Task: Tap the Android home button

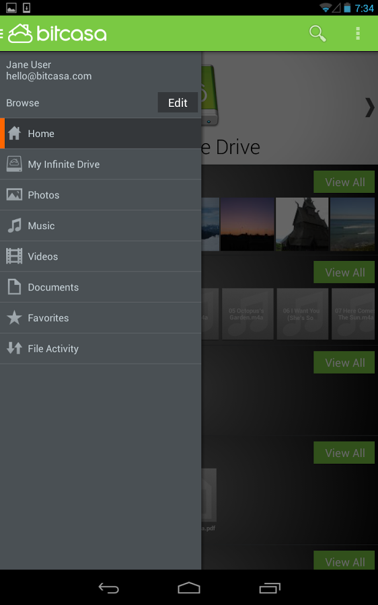Action: [189, 588]
